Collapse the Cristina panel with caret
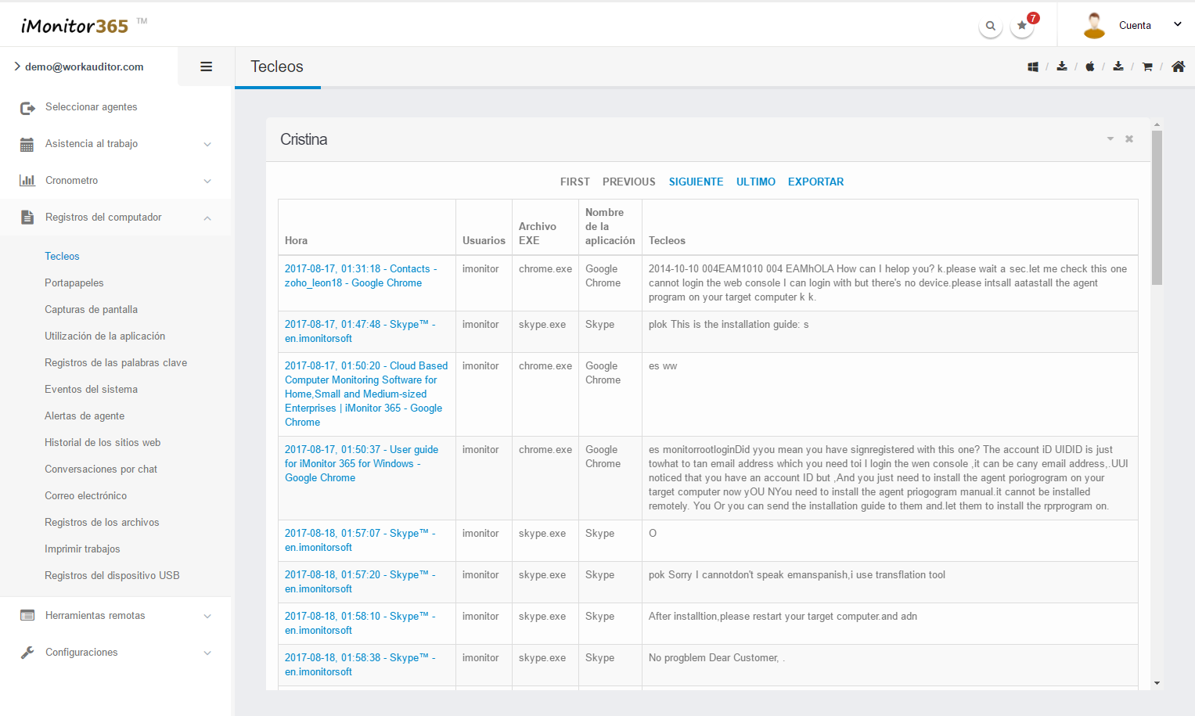This screenshot has width=1195, height=716. coord(1110,139)
